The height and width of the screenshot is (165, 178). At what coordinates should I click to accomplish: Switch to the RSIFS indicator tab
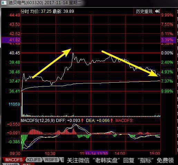51,160
